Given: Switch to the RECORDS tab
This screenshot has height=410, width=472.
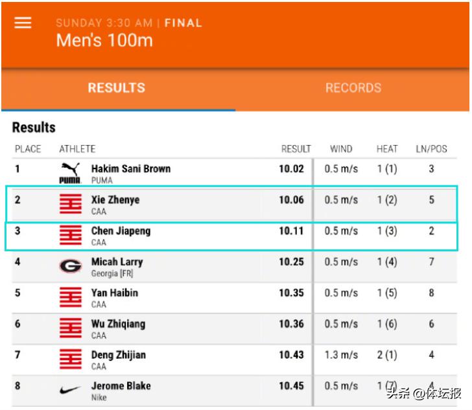Looking at the screenshot, I should [x=353, y=88].
